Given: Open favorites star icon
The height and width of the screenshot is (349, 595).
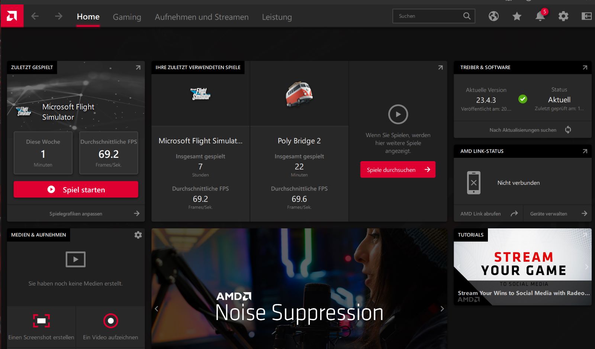Looking at the screenshot, I should 517,16.
